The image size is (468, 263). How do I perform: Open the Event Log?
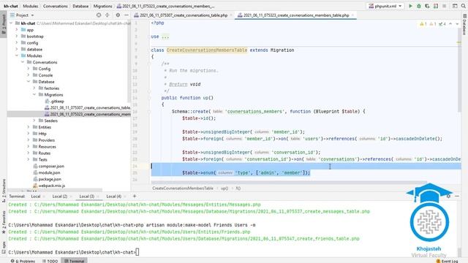447,261
